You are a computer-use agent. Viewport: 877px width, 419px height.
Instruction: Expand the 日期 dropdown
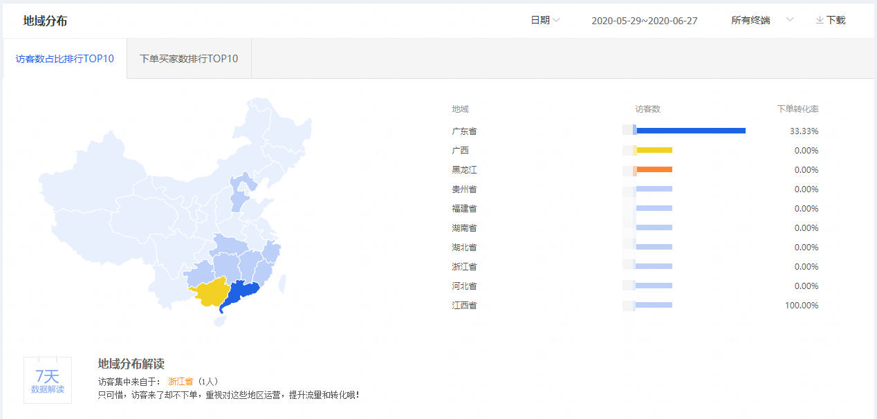544,21
